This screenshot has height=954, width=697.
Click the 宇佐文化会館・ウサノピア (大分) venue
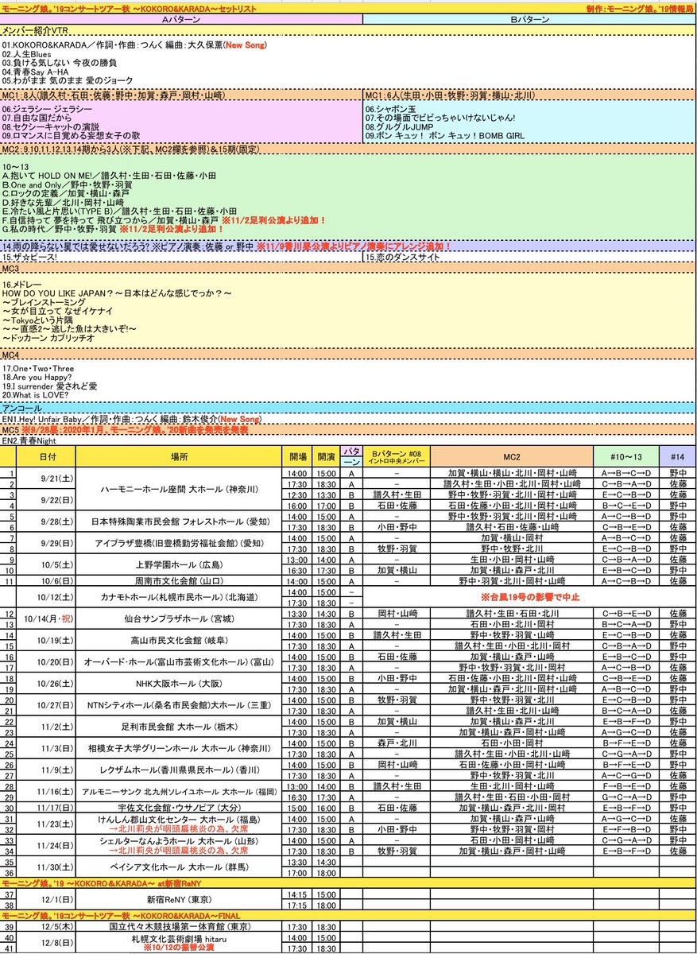(180, 807)
